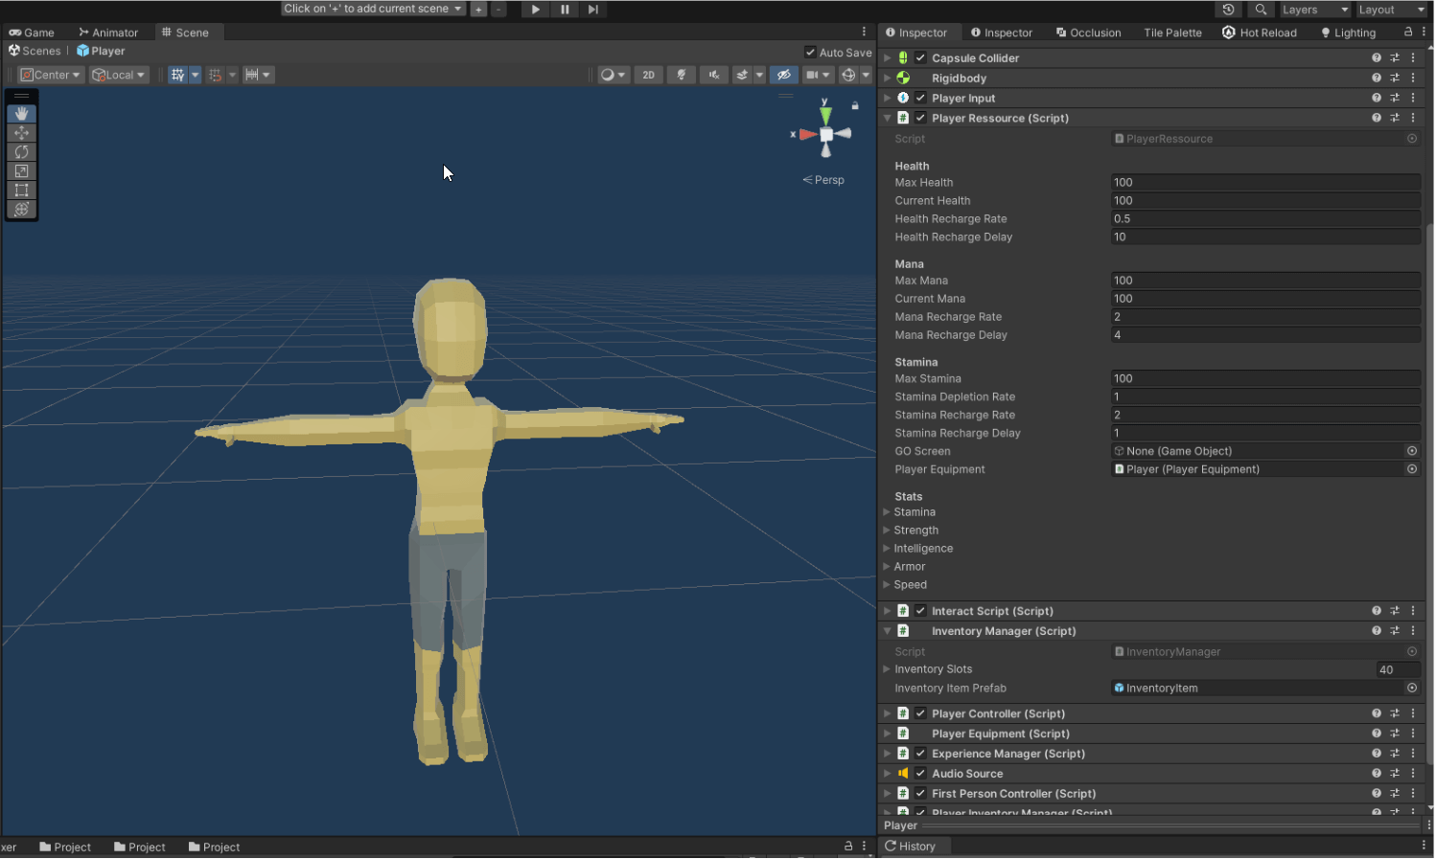Image resolution: width=1436 pixels, height=859 pixels.
Task: Mute scene audio with the speaker icon
Action: 714,75
